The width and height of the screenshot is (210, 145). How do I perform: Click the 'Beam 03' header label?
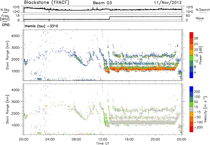click(102, 3)
